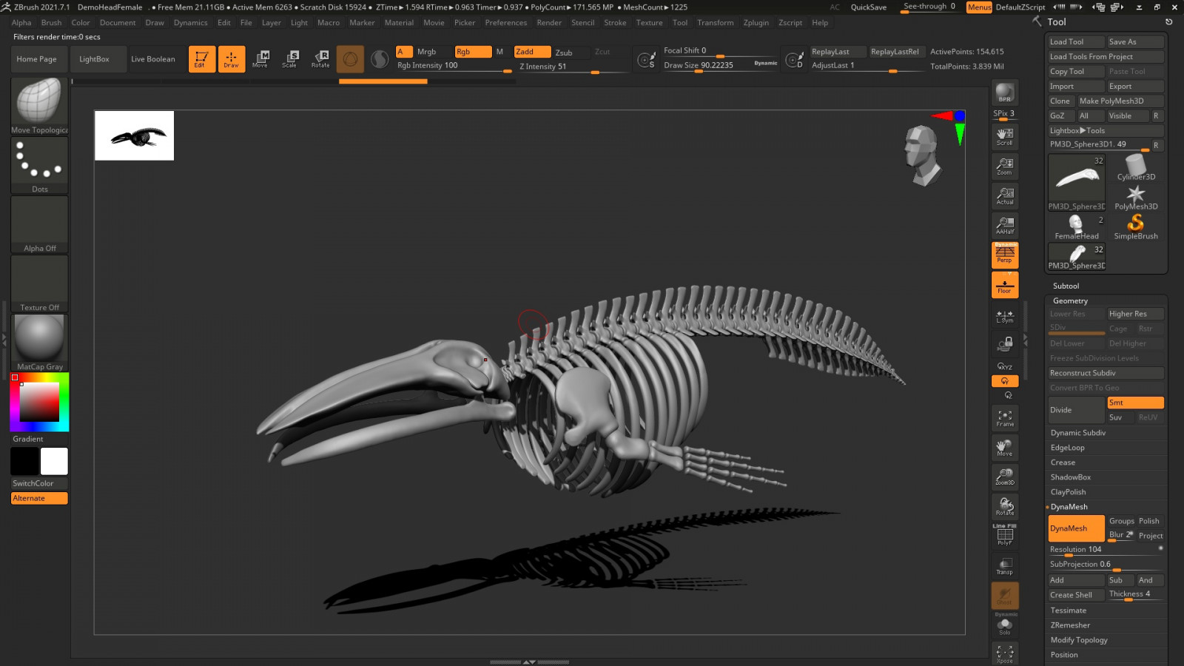Open the MatCap Gray material picker
The height and width of the screenshot is (666, 1184).
[x=39, y=342]
